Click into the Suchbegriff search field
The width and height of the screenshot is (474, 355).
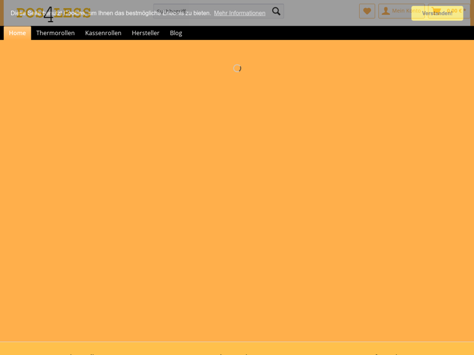point(210,11)
